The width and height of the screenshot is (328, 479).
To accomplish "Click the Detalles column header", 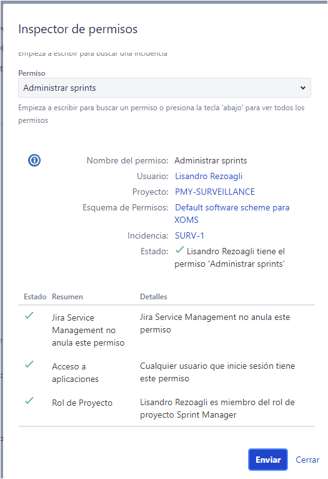I will pos(153,297).
